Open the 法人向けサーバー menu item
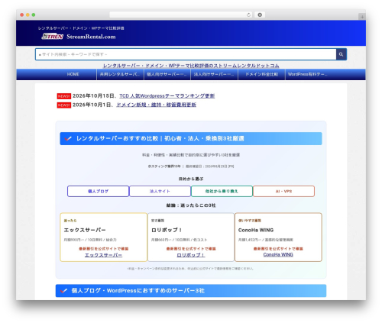The width and height of the screenshot is (382, 323). click(x=214, y=74)
